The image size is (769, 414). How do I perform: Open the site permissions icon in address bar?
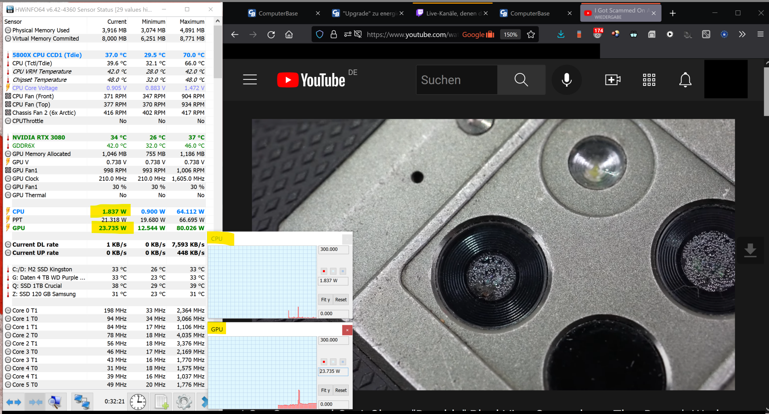[348, 35]
